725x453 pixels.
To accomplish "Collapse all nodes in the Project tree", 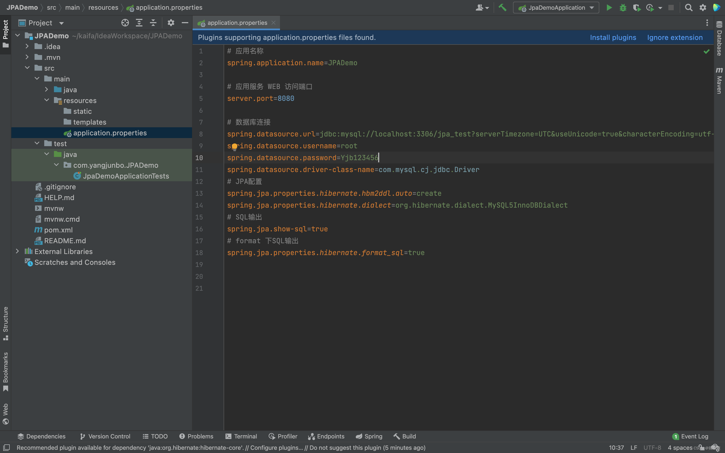I will click(153, 23).
